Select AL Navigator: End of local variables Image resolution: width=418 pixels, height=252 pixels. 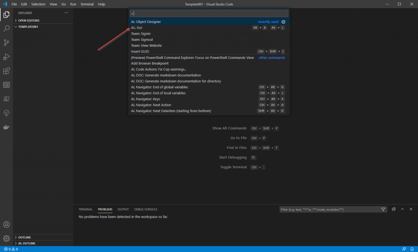pos(209,93)
